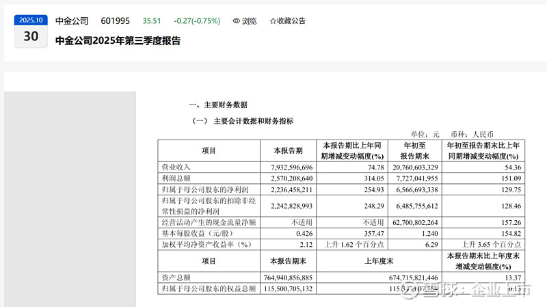Select the percentage 74.78
Viewport: 547px width, 307px height.
point(375,168)
